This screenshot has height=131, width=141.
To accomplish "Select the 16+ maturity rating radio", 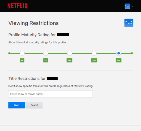I will (94, 53).
